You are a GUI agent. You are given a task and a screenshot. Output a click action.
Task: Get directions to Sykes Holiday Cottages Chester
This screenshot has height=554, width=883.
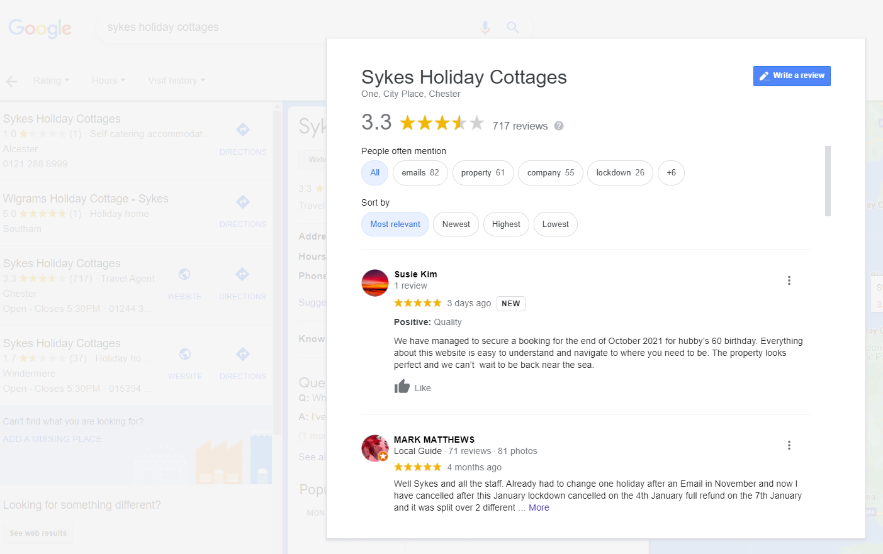243,284
